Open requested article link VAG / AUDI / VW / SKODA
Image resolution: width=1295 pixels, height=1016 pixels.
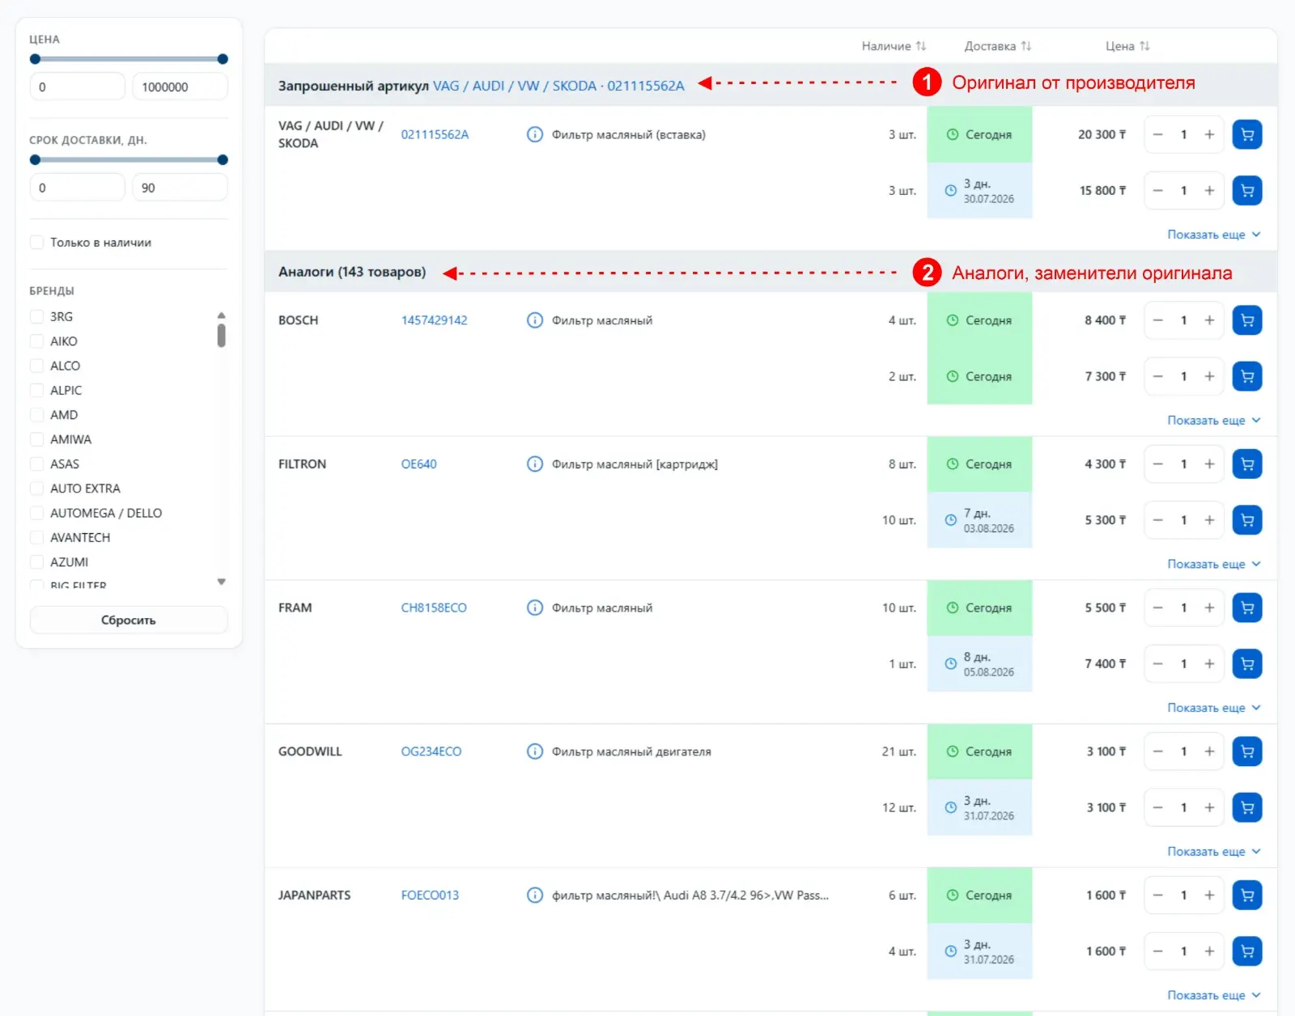[x=558, y=86]
